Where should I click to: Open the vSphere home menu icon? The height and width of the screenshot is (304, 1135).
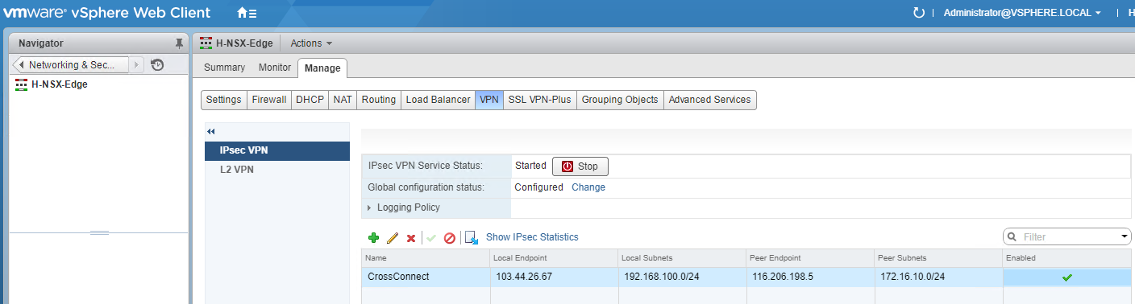pyautogui.click(x=247, y=13)
